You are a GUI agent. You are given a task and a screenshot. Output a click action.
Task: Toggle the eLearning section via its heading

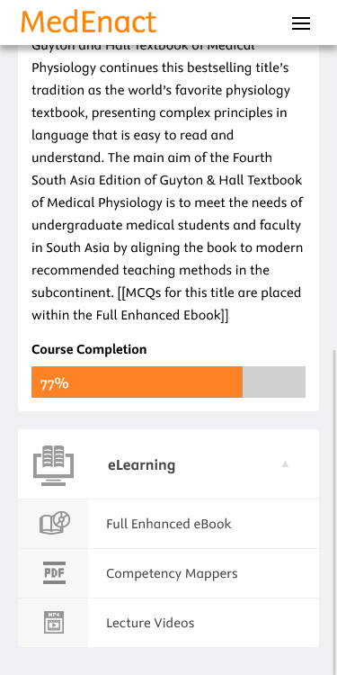point(141,465)
